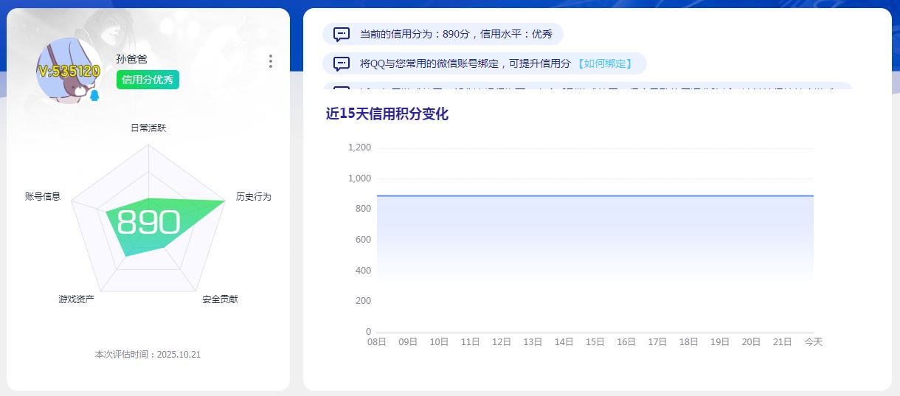Open the 【如何绑定】 link

604,63
